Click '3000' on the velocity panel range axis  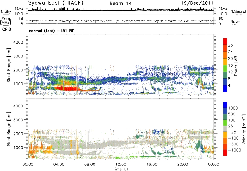click(18, 120)
